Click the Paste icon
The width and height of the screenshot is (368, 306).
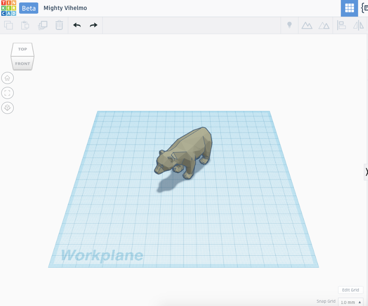(25, 25)
